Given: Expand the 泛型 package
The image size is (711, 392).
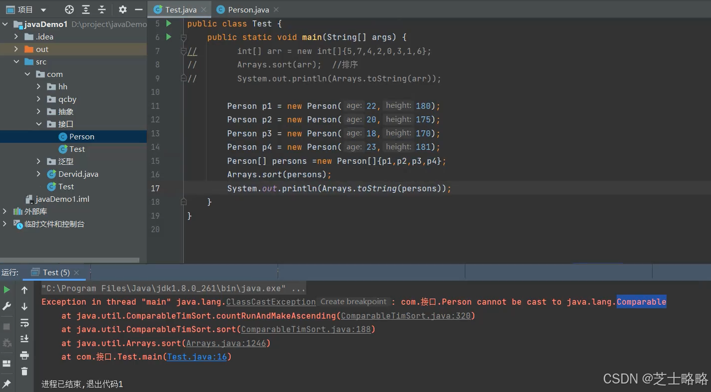Looking at the screenshot, I should click(x=38, y=161).
